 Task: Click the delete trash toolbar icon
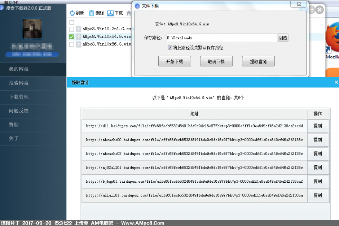(x=92, y=13)
